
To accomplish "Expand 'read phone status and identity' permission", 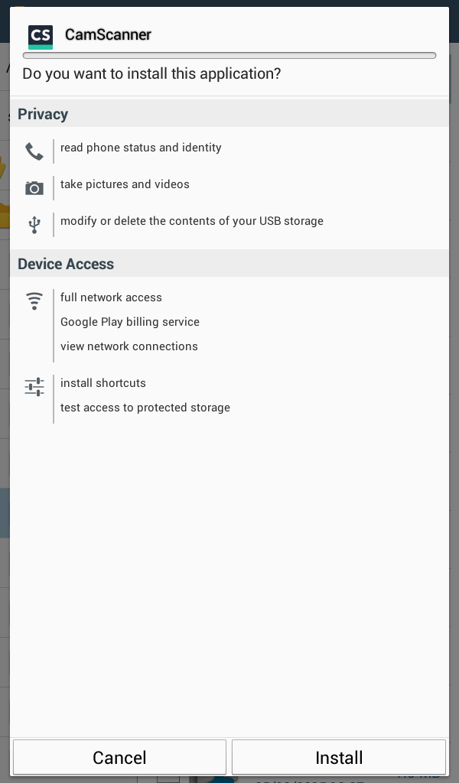I will click(x=141, y=148).
